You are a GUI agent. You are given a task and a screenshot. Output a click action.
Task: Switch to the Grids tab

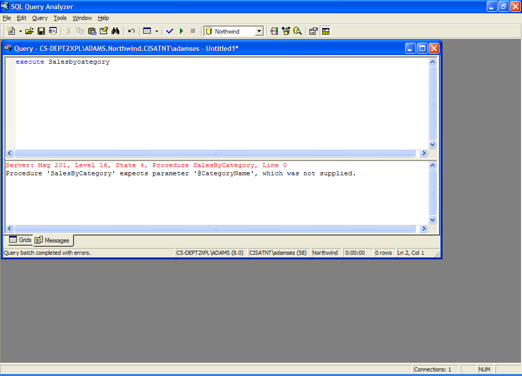[20, 240]
